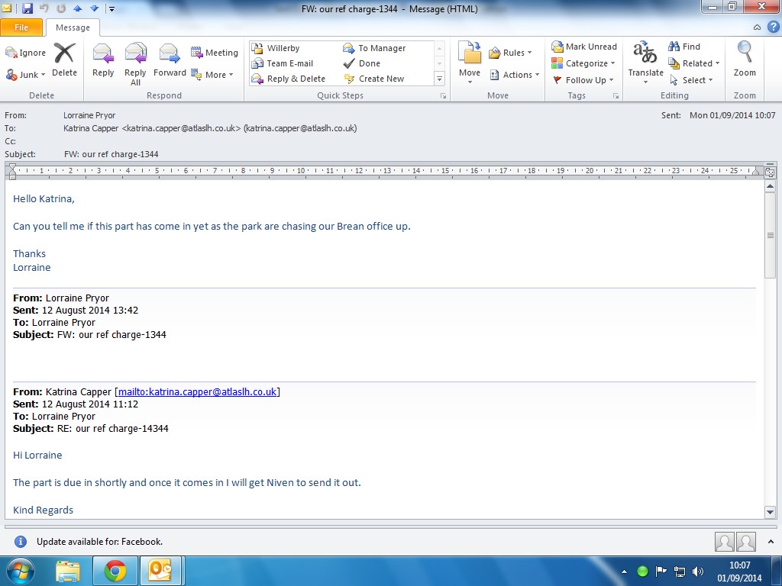Open the Categorize dropdown
This screenshot has height=586, width=782.
pyautogui.click(x=583, y=63)
